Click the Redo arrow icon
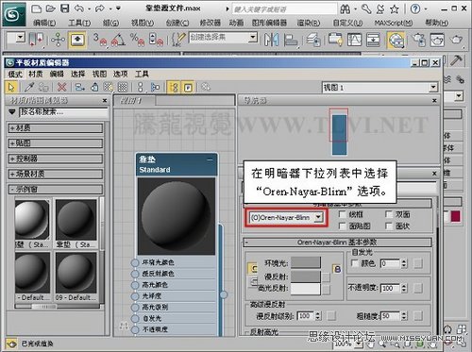 click(x=99, y=8)
